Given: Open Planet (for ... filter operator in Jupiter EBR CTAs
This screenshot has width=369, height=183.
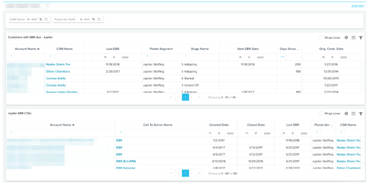Looking at the screenshot, I should [316, 132].
